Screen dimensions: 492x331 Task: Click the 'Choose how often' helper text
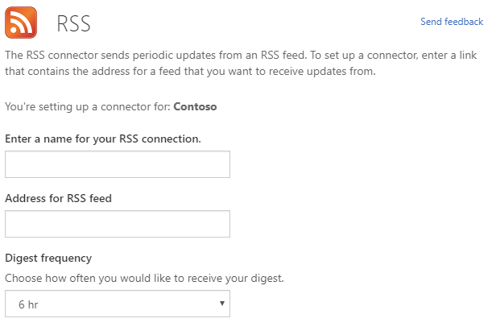coord(144,279)
